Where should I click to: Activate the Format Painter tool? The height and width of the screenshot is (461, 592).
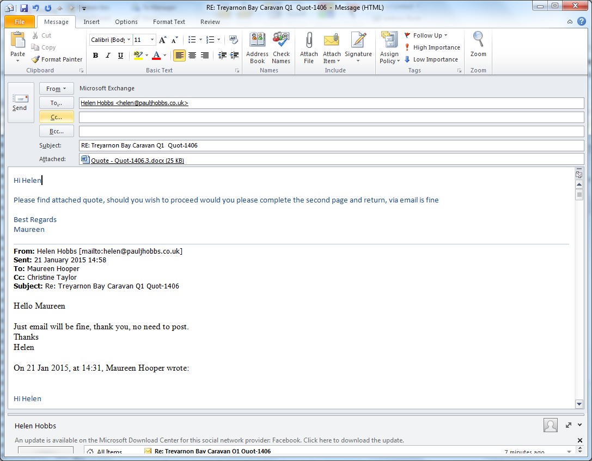coord(57,59)
